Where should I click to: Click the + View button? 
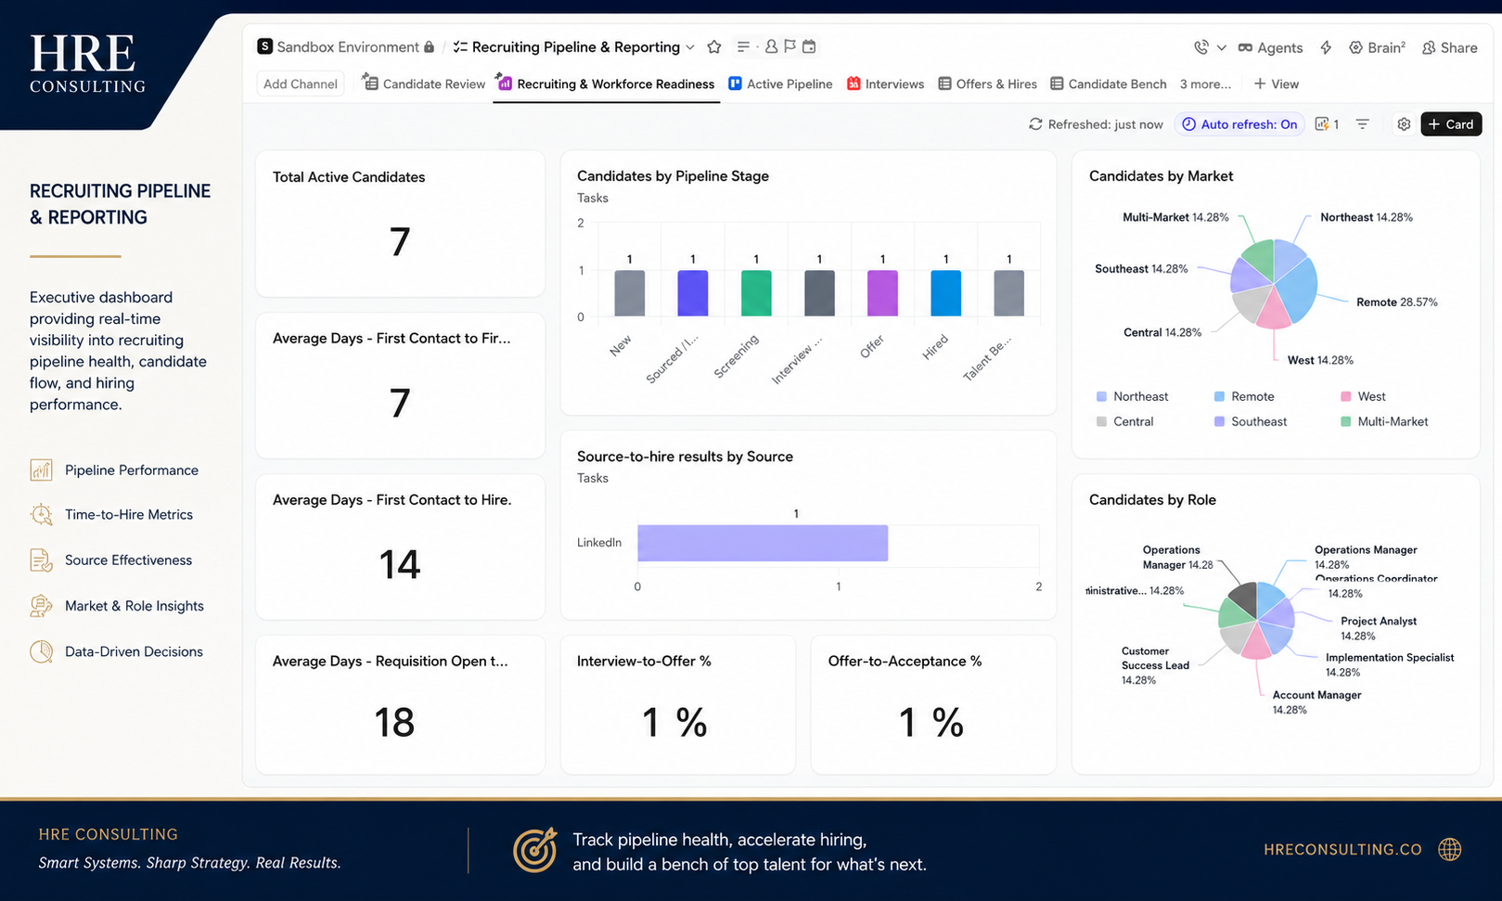click(1277, 84)
